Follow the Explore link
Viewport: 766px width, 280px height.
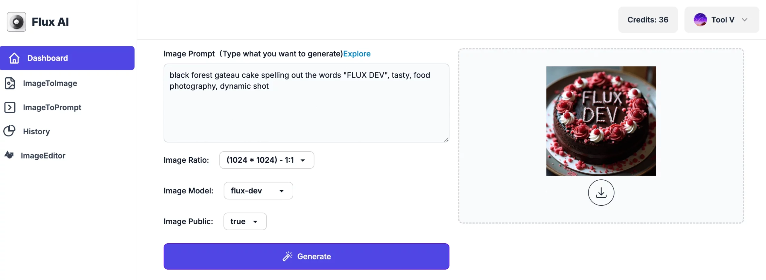pyautogui.click(x=357, y=54)
